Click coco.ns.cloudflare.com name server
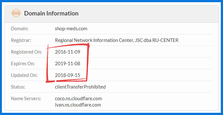 click(x=78, y=99)
